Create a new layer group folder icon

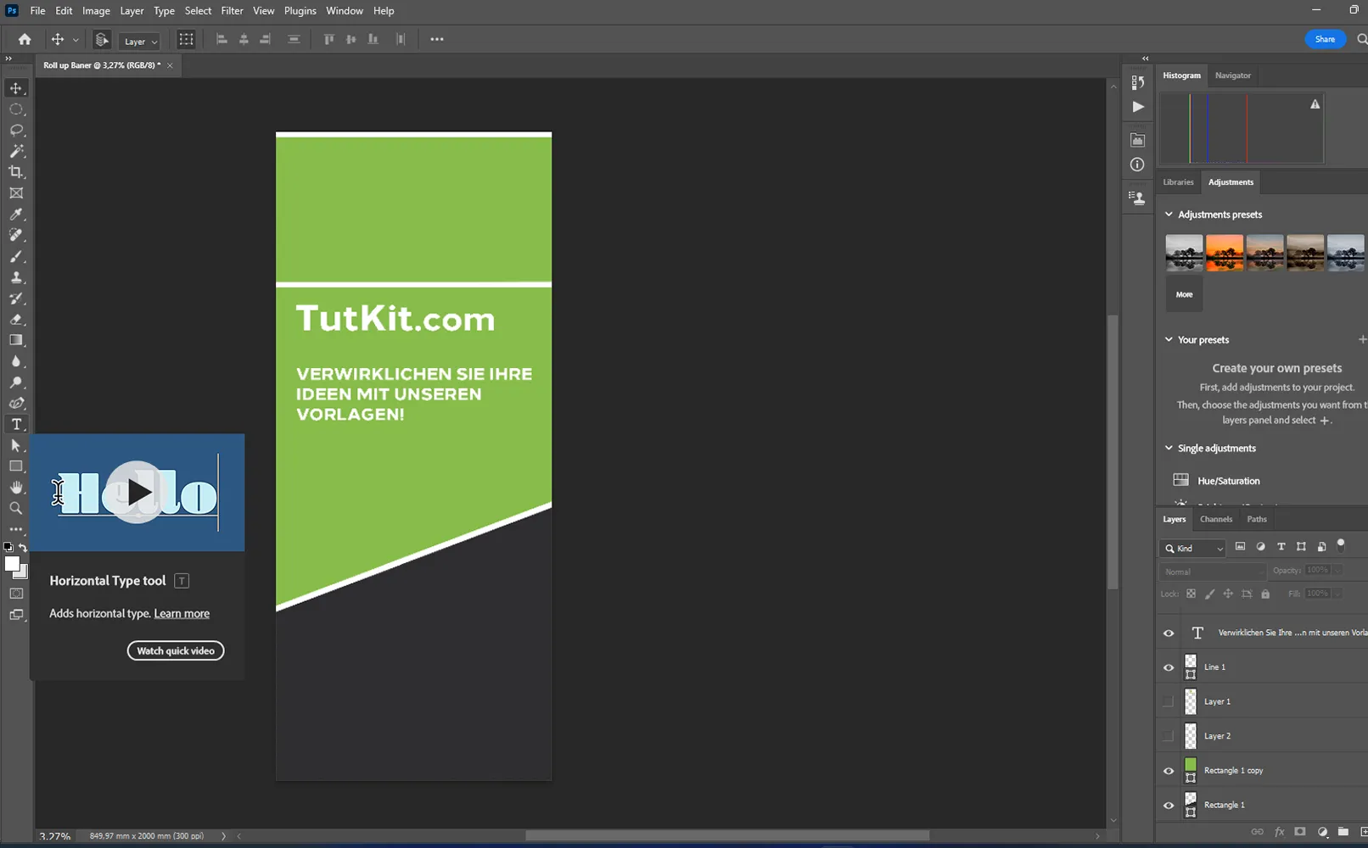pyautogui.click(x=1343, y=832)
